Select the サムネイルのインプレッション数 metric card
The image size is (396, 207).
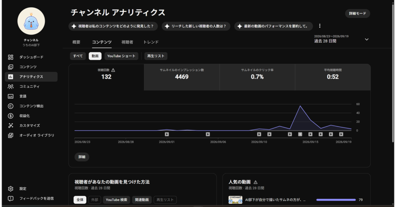coord(182,77)
